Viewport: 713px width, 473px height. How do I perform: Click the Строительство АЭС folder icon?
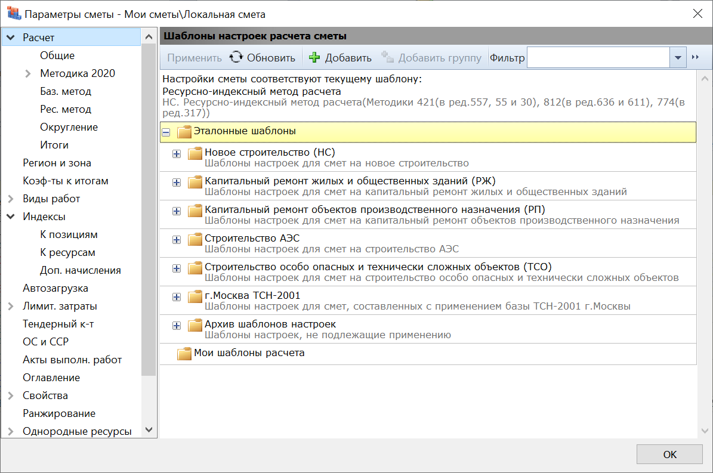tap(195, 239)
